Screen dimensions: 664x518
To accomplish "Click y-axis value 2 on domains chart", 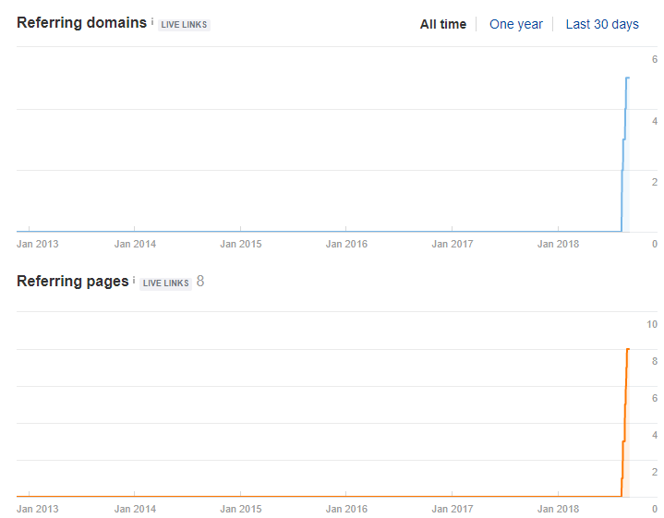I will [655, 182].
